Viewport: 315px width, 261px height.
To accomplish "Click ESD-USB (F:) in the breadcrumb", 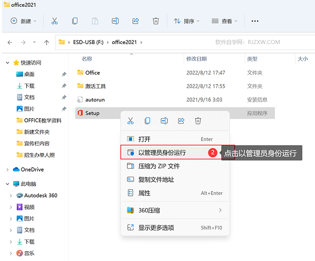I will pos(88,42).
